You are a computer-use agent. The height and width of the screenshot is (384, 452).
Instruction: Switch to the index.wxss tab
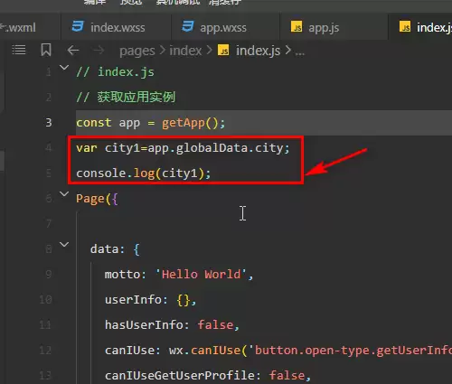116,27
